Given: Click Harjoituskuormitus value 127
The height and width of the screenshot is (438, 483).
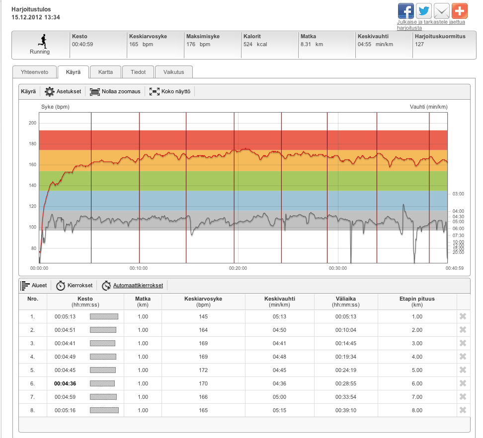Looking at the screenshot, I should click(x=419, y=44).
